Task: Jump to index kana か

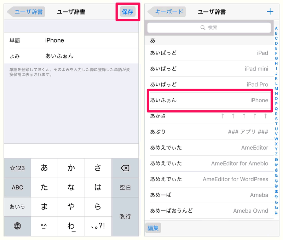Action: (x=276, y=165)
